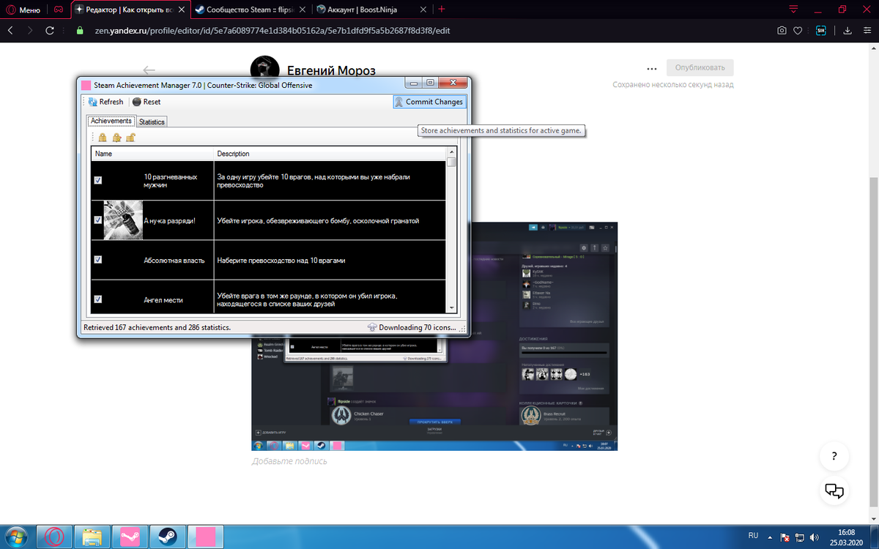
Task: Click the pink gamepad app taskbar icon
Action: (x=130, y=536)
